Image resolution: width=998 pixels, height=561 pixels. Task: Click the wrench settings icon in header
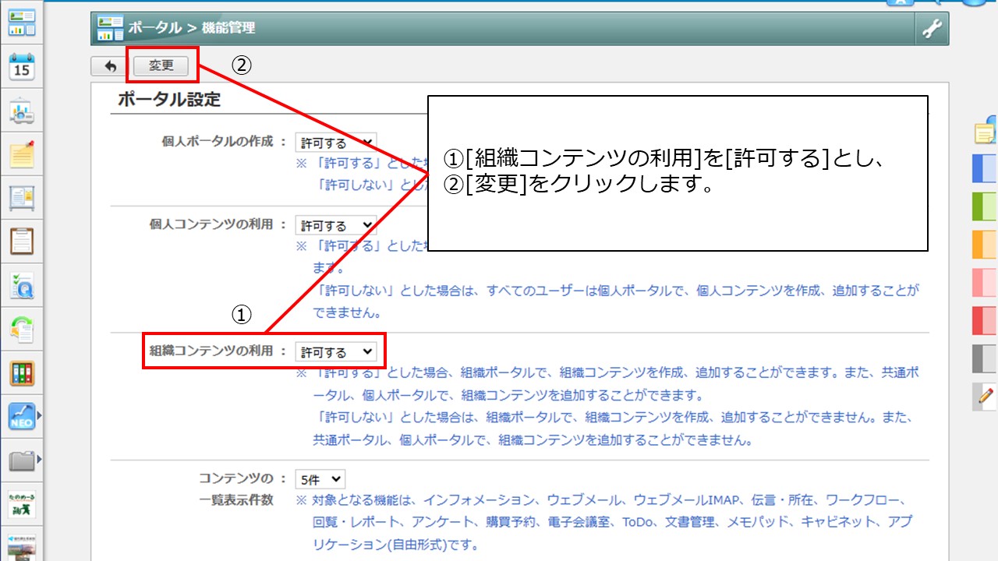pos(933,29)
